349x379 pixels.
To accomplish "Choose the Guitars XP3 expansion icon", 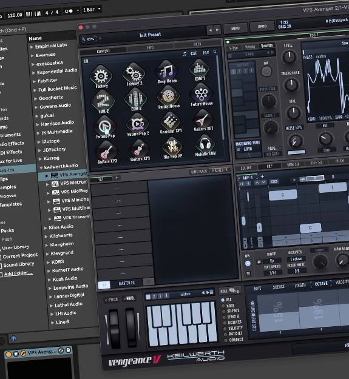I will [140, 150].
